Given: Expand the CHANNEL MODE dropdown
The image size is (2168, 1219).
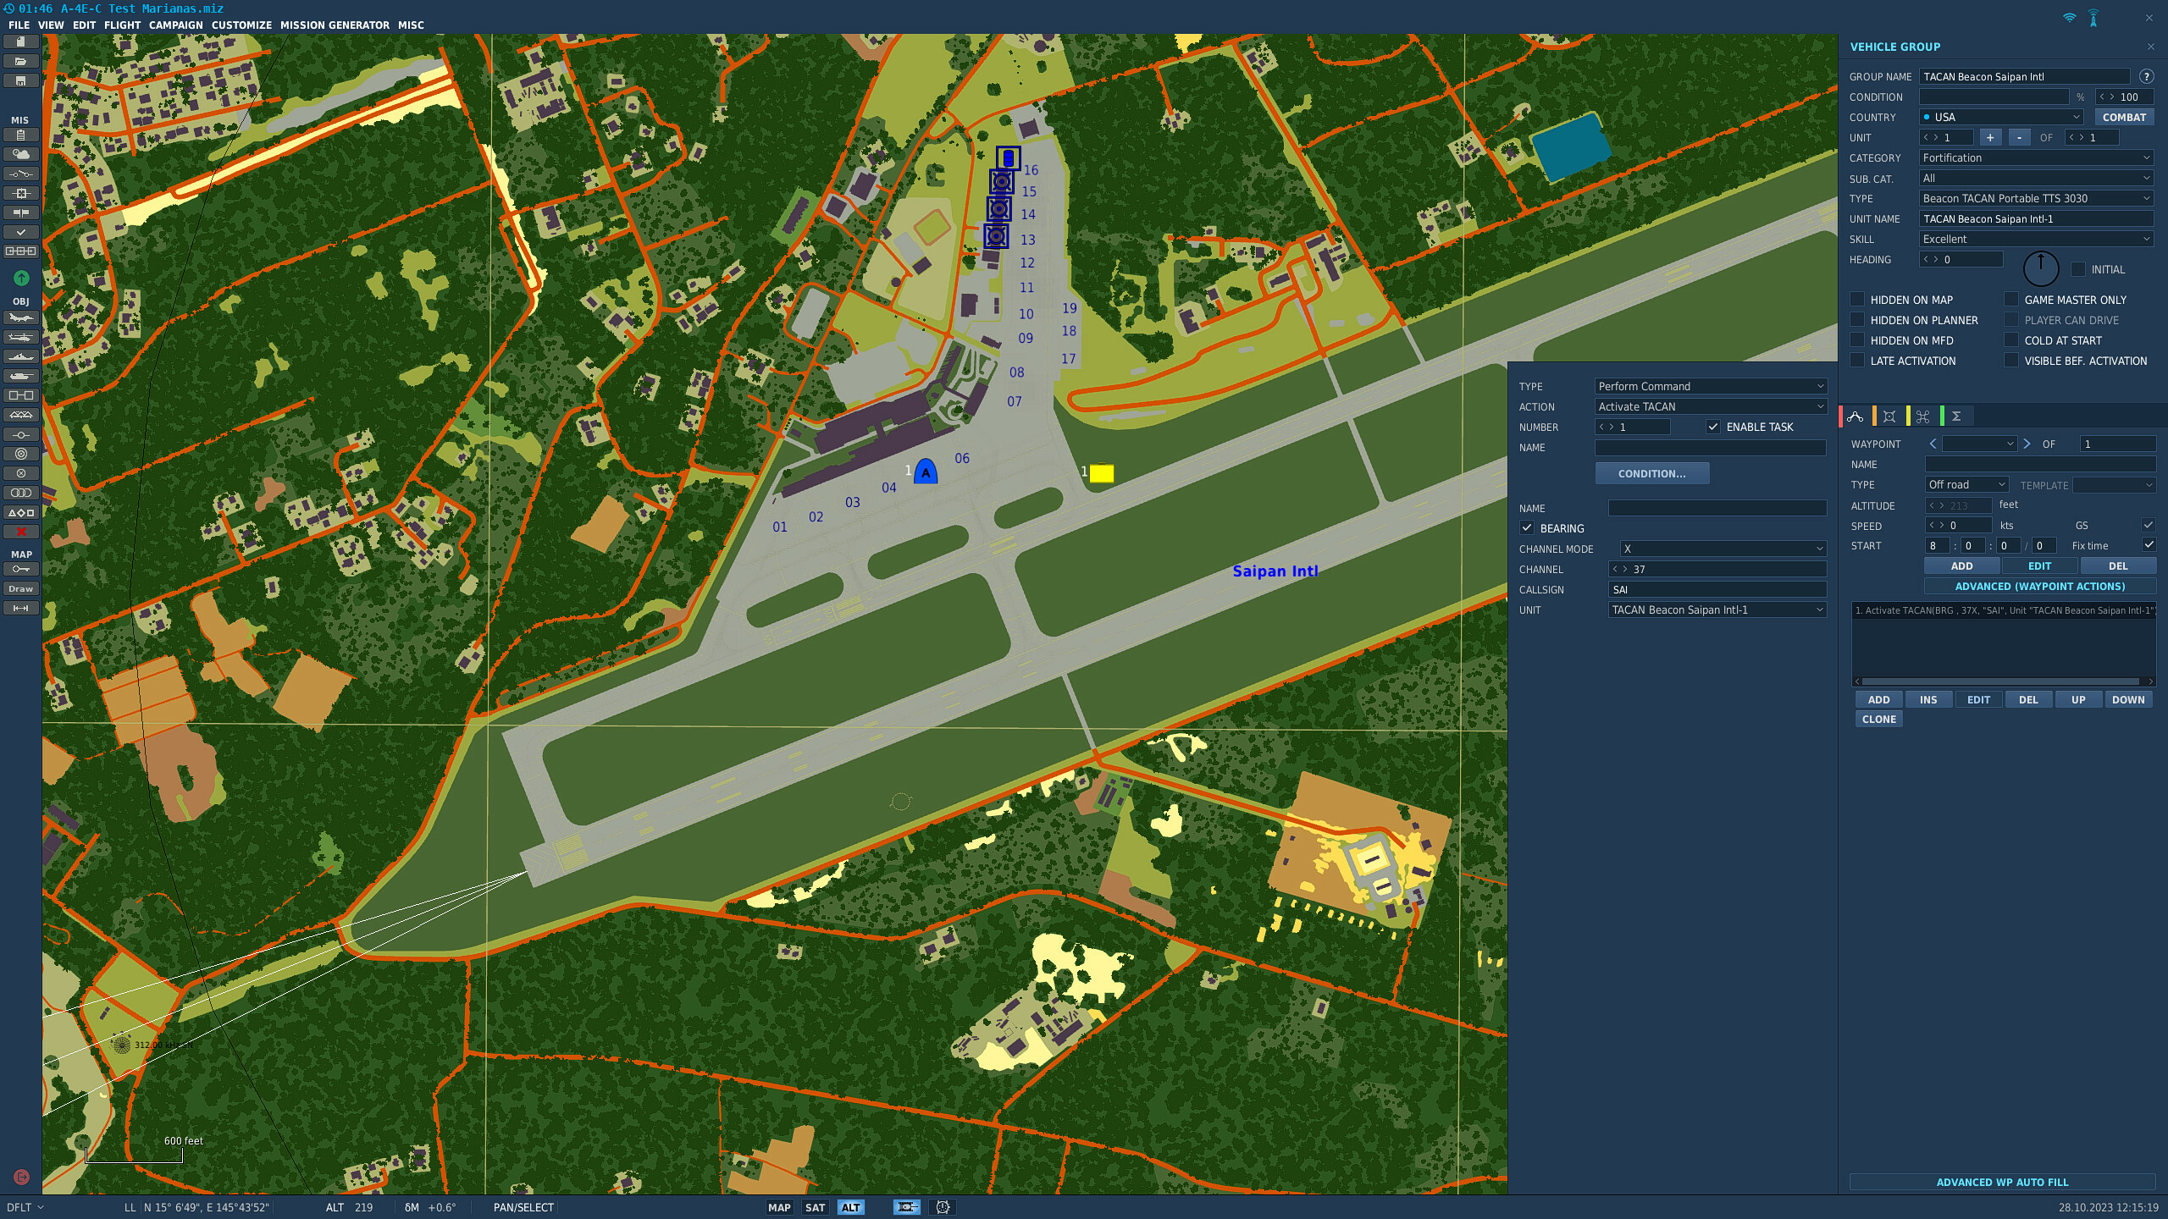Looking at the screenshot, I should click(1723, 549).
